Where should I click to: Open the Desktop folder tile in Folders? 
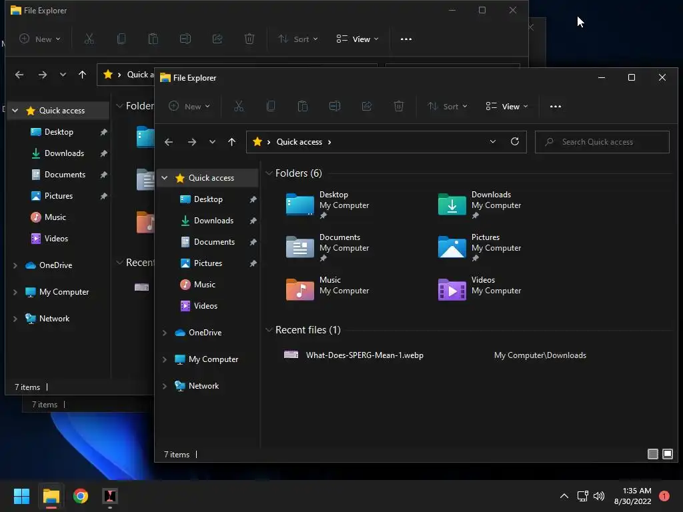[327, 205]
